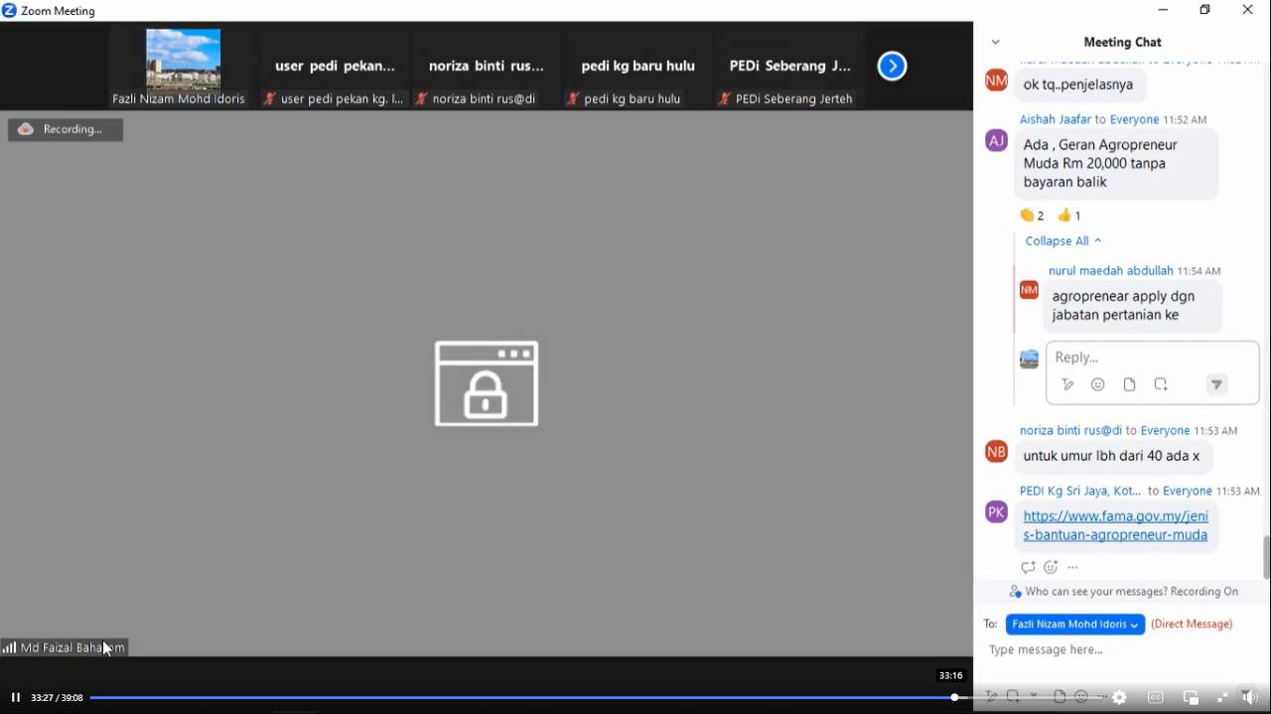Open video player settings gear
The width and height of the screenshot is (1271, 714).
[x=1119, y=697]
